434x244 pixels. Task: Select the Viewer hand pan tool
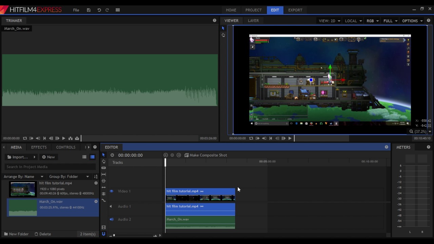[x=223, y=35]
